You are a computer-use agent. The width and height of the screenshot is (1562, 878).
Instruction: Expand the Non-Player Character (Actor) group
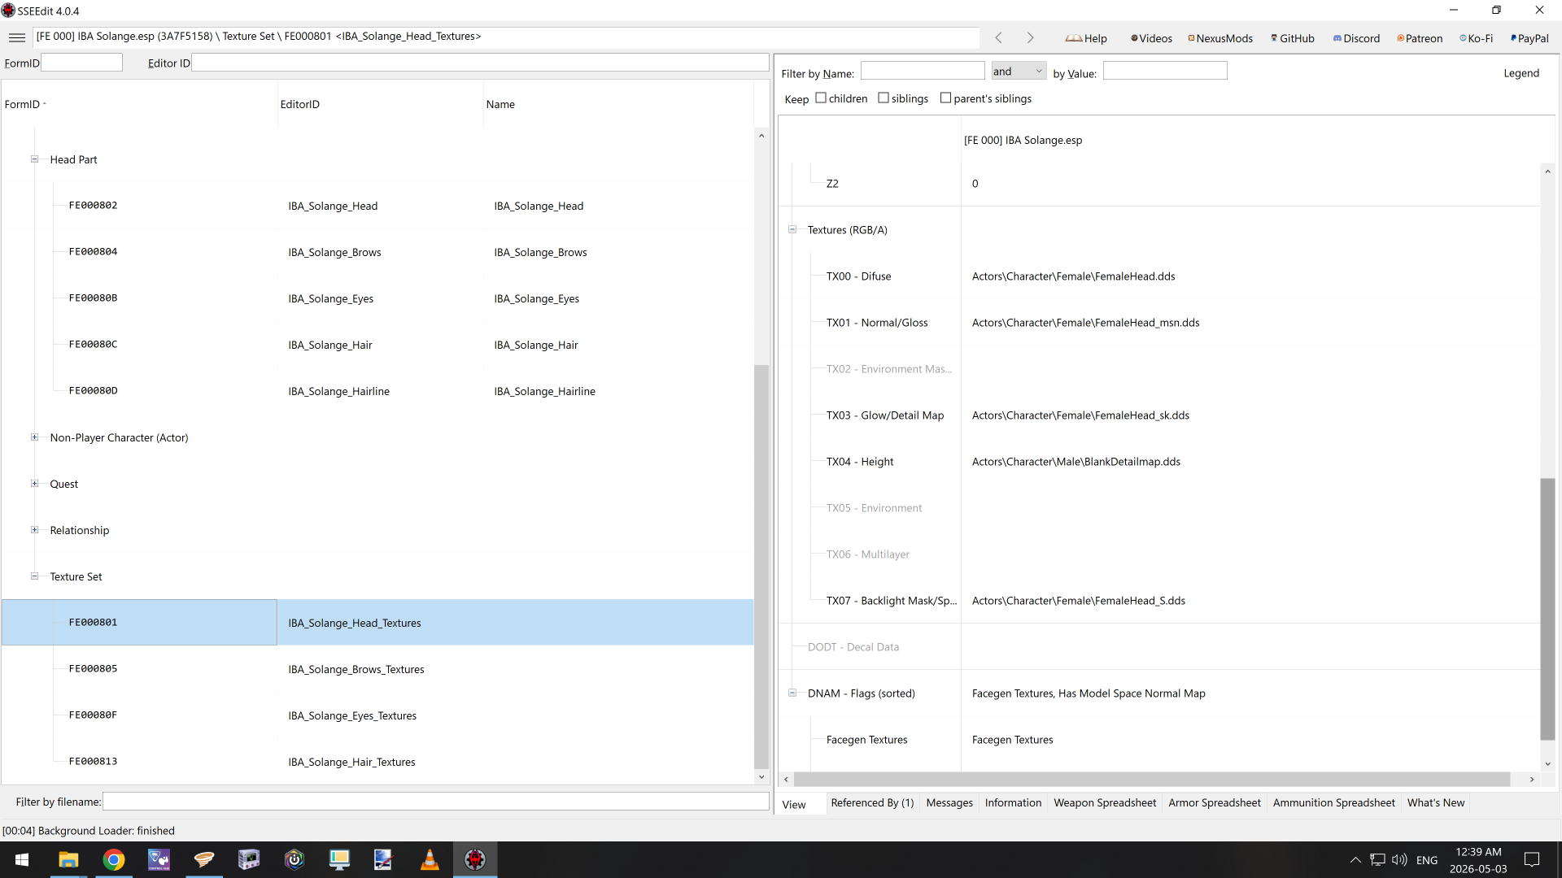35,437
